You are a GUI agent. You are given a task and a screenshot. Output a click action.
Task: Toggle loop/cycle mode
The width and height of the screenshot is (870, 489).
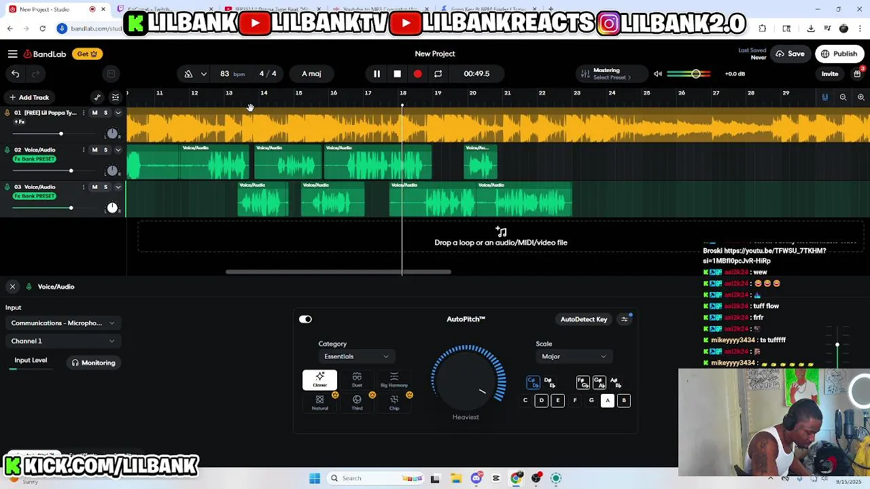point(438,73)
